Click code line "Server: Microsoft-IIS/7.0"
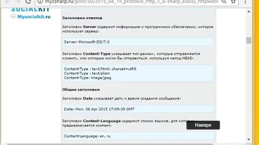Screen dimensions: 259x145 (87, 42)
